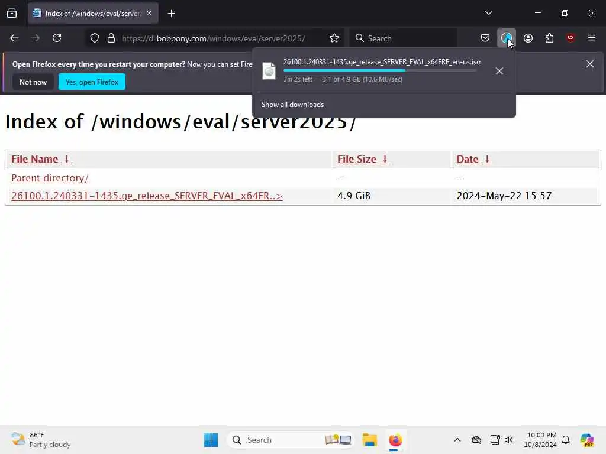Viewport: 606px width, 454px height.
Task: Close the Index of /windows/eval tab
Action: coord(149,13)
